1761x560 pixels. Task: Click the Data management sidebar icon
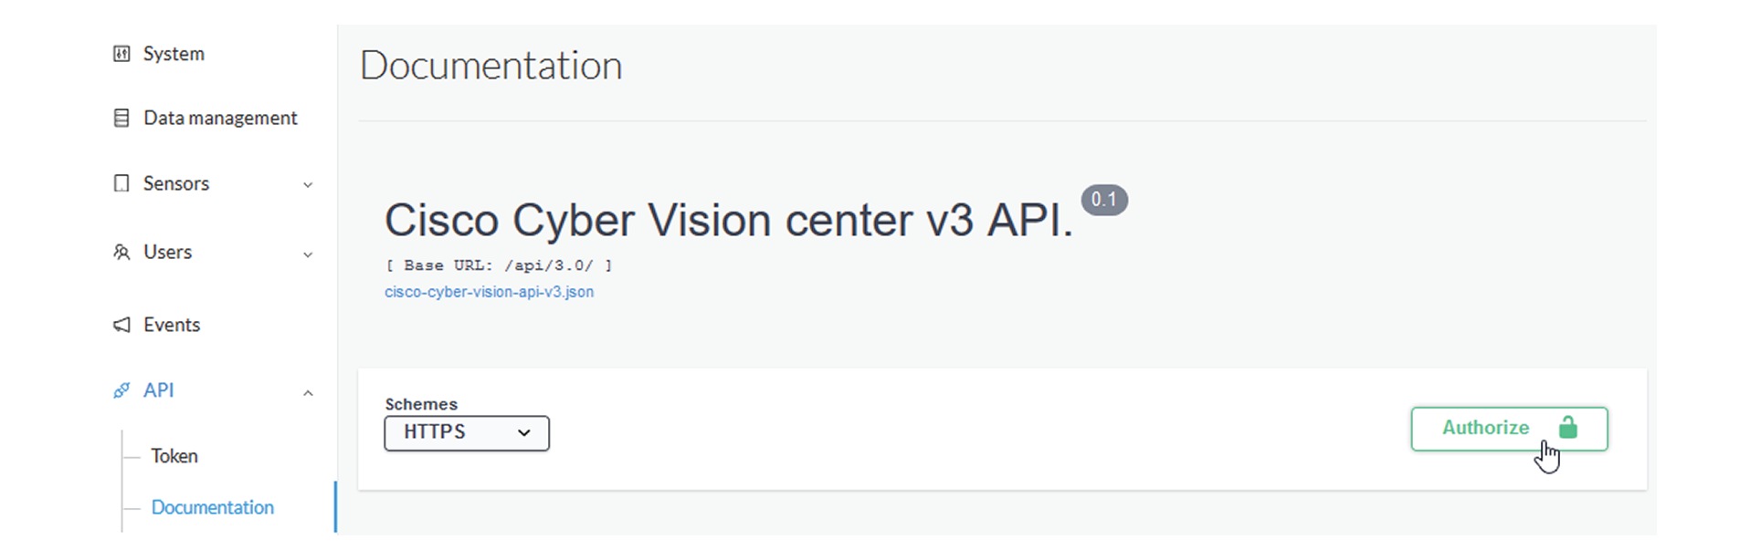coord(122,117)
